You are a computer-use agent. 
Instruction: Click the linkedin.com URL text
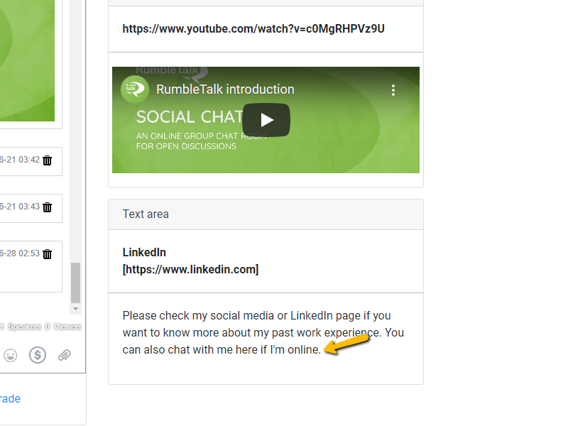coord(190,270)
